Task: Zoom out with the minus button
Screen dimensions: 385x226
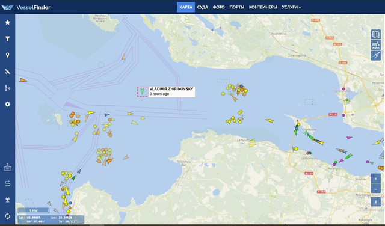Action: click(375, 189)
